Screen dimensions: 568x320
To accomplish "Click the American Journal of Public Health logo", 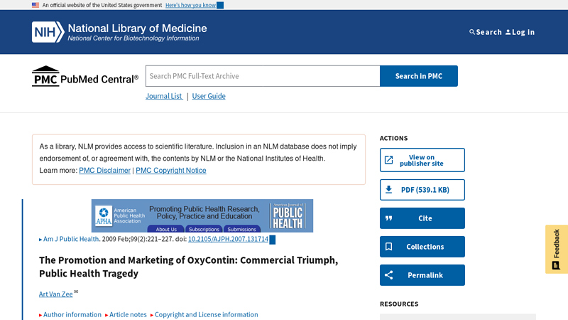I will click(x=288, y=216).
